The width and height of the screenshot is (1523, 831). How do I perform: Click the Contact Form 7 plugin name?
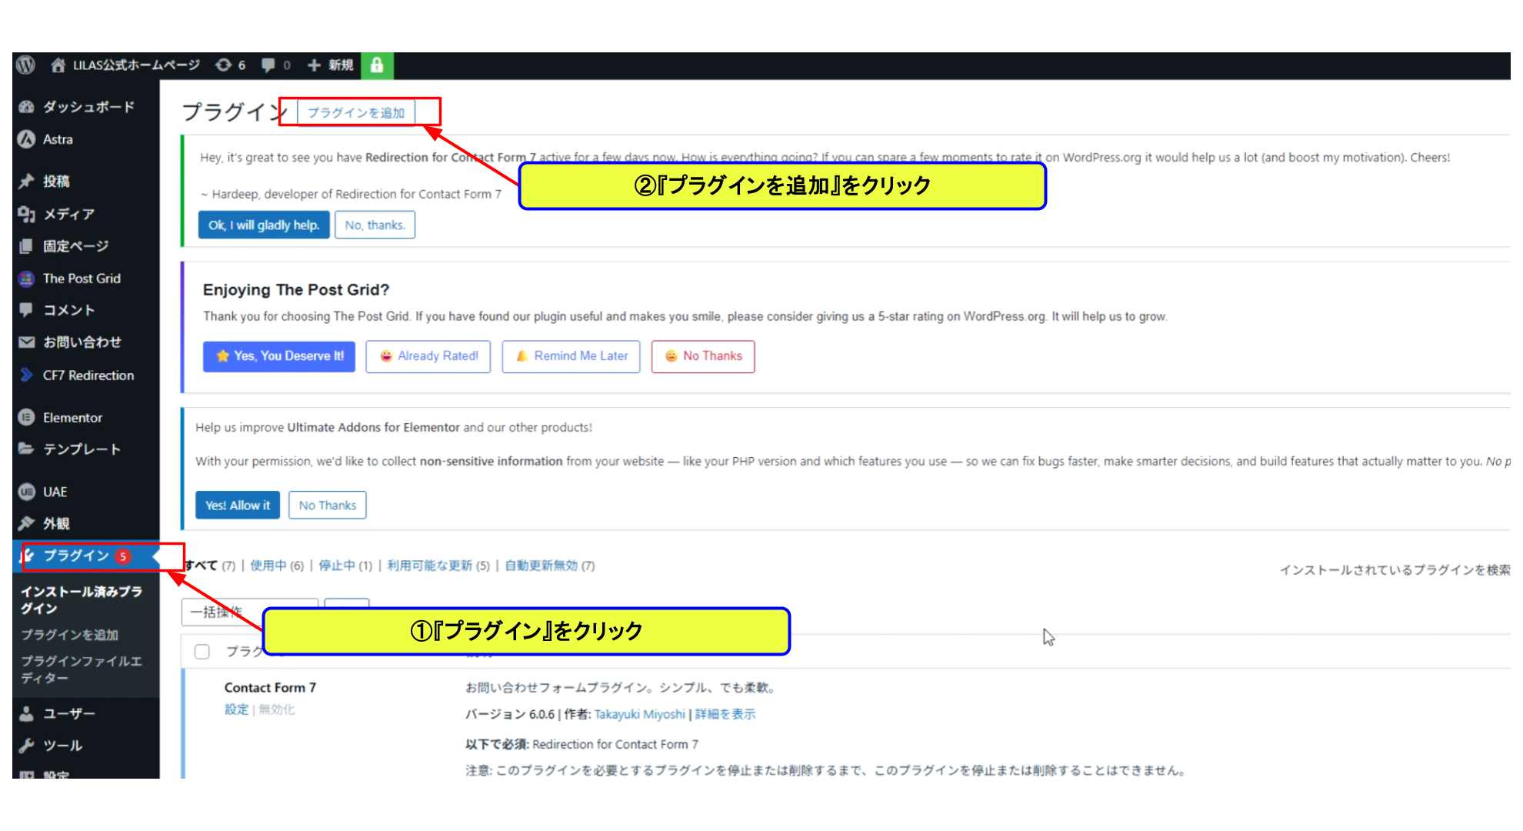[270, 688]
